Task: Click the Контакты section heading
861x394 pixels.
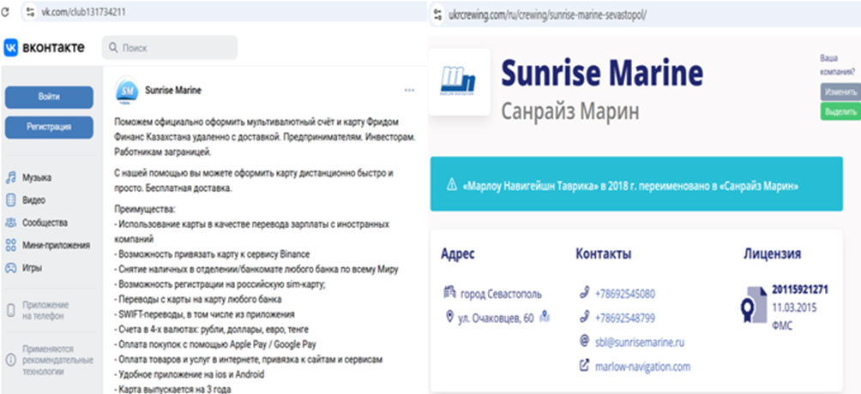Action: coord(604,254)
